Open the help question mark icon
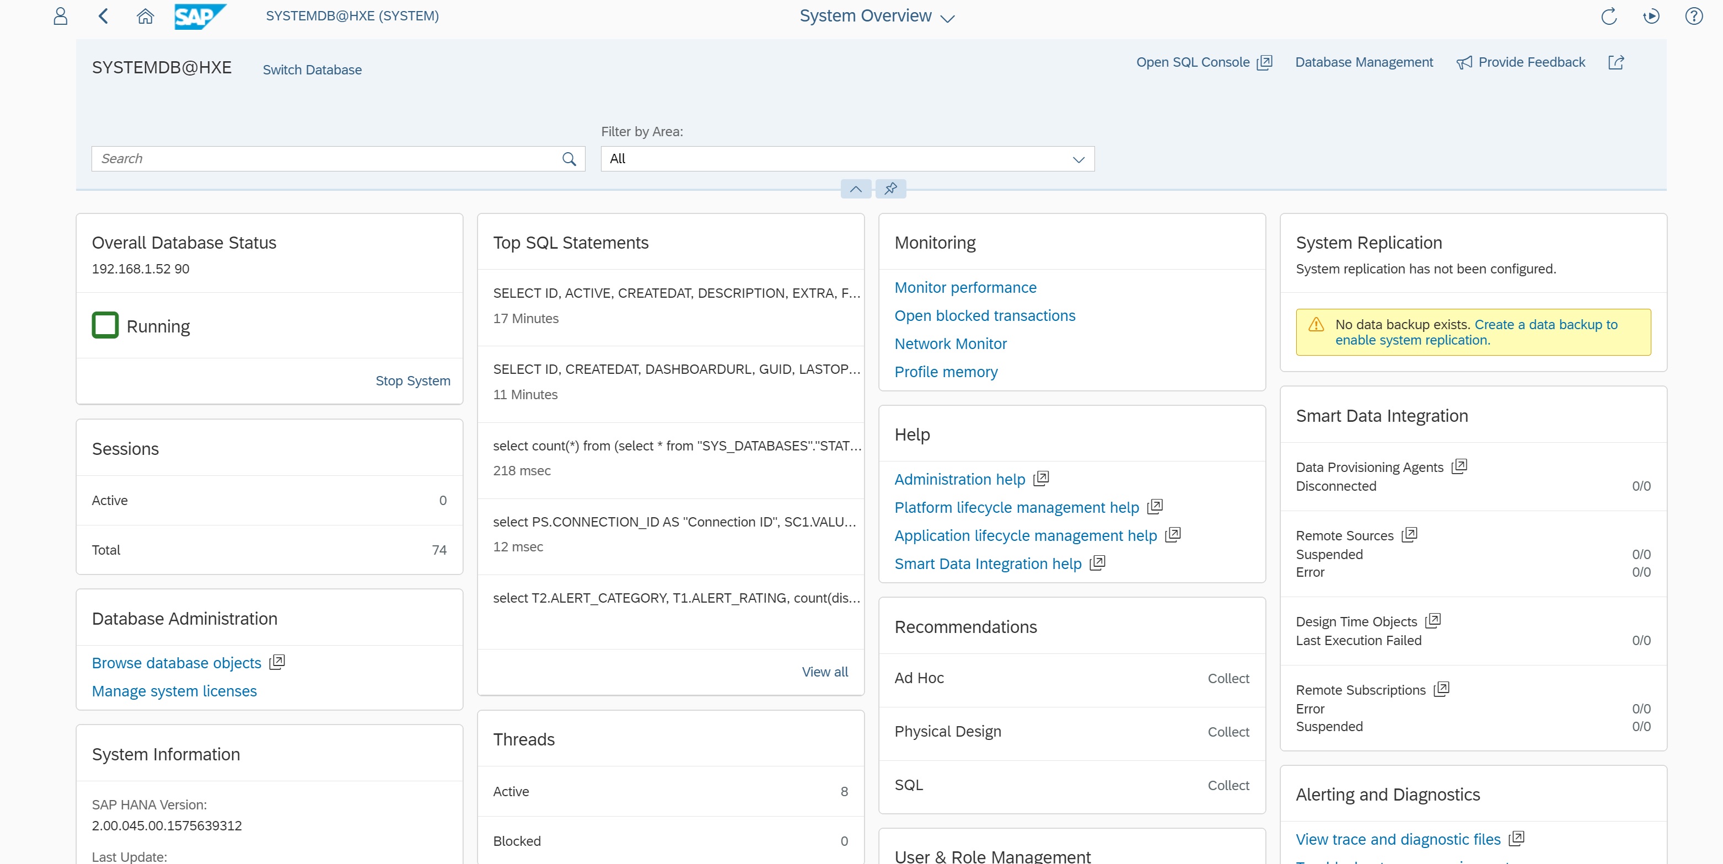This screenshot has width=1723, height=864. click(x=1693, y=16)
